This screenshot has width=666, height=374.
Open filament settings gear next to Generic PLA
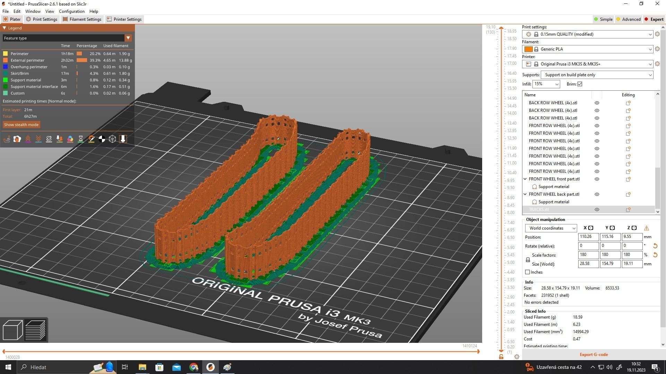[657, 49]
